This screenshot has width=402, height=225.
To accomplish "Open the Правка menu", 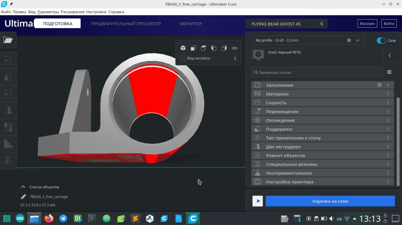I will click(19, 12).
